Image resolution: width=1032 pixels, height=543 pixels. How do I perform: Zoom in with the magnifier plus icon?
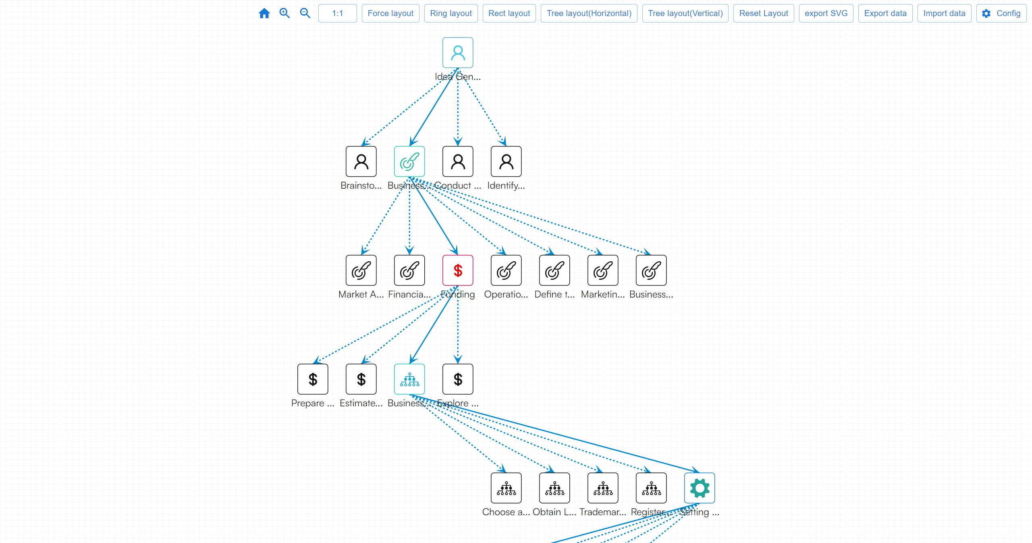click(x=284, y=13)
